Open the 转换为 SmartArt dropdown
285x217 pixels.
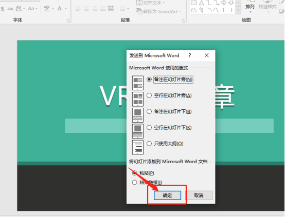[x=158, y=11]
